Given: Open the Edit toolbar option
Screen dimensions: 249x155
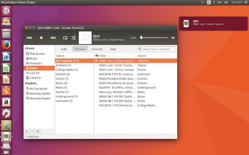Looking at the screenshot, I should 64,49.
